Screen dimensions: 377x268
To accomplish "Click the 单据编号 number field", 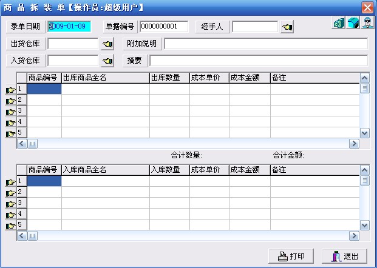I will 163,27.
